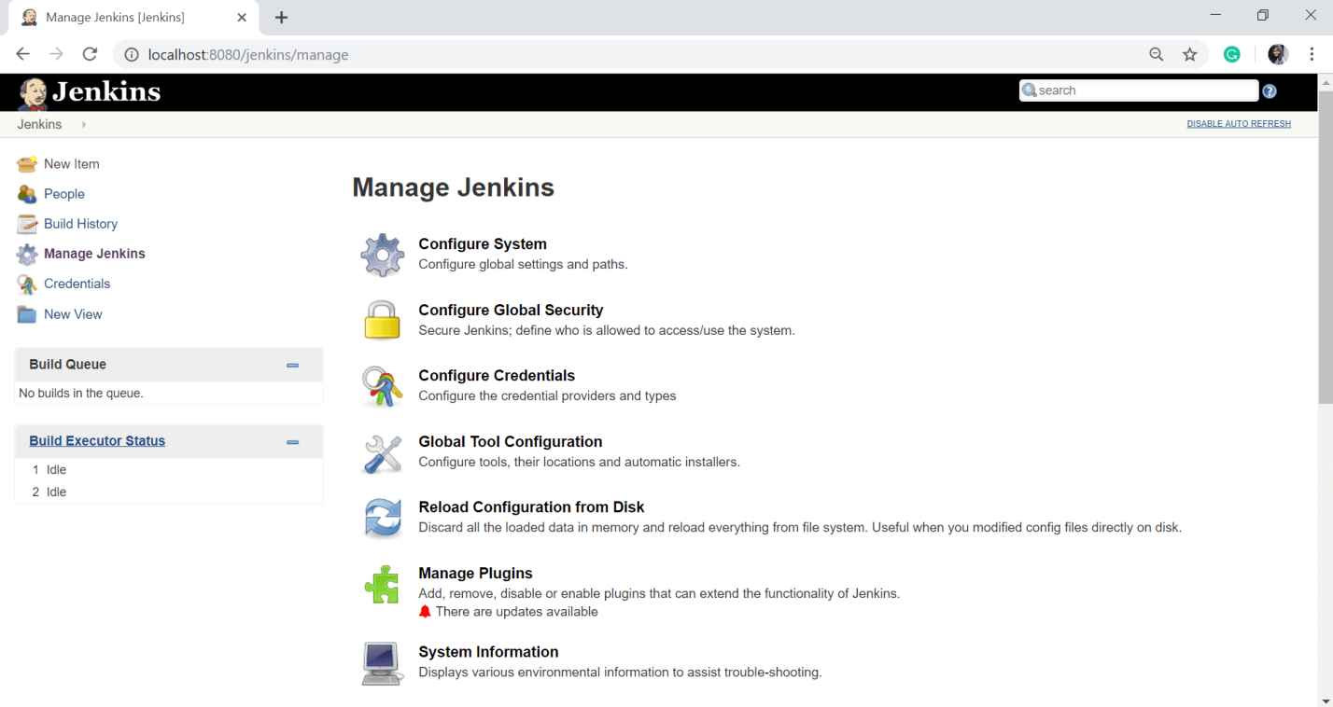Image resolution: width=1333 pixels, height=707 pixels.
Task: Click the New View folder icon
Action: [x=27, y=314]
